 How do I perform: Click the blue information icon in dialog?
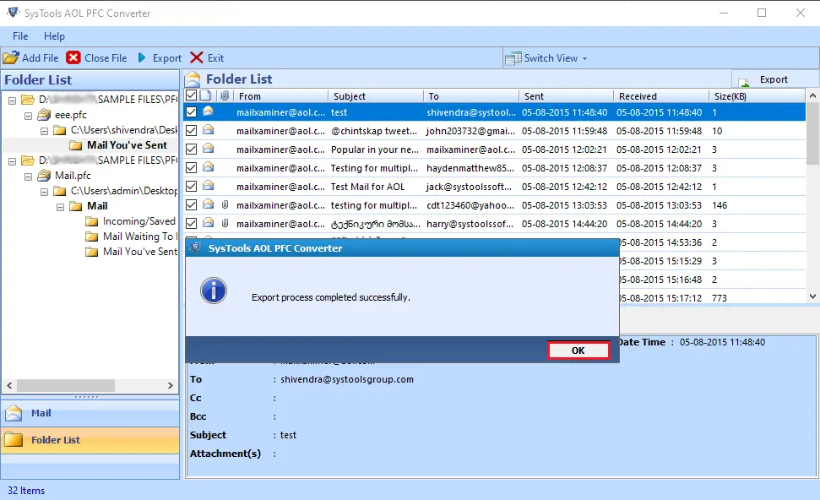click(214, 291)
